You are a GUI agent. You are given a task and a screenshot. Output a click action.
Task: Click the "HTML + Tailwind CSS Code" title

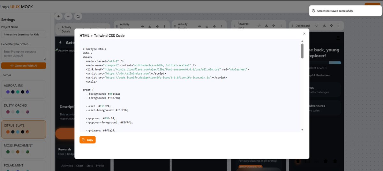coord(102,35)
